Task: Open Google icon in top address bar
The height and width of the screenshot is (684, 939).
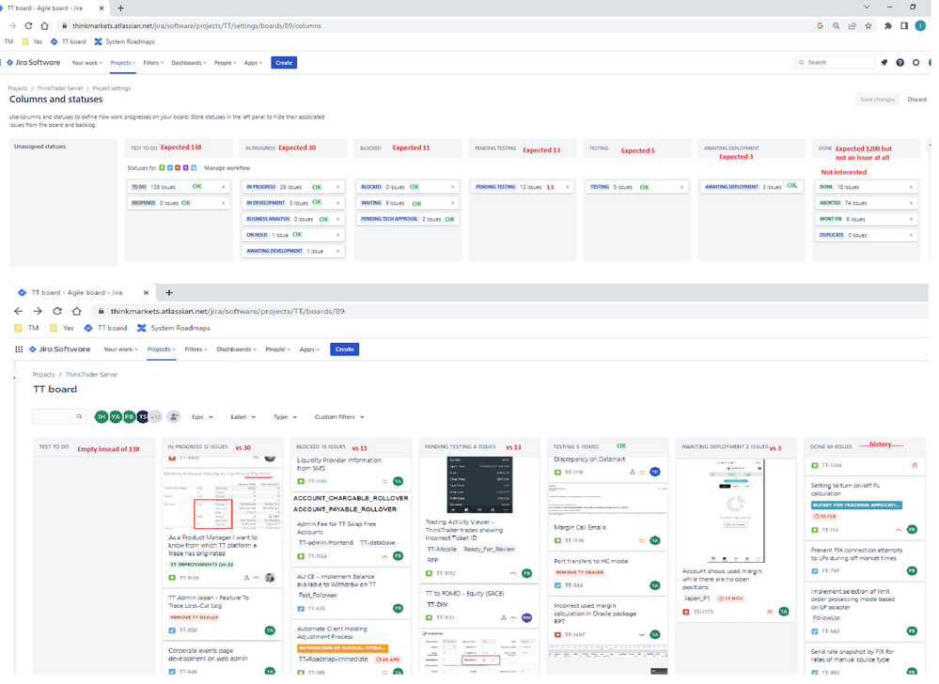Action: coord(820,25)
